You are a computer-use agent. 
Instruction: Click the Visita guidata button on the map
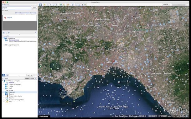(44, 116)
